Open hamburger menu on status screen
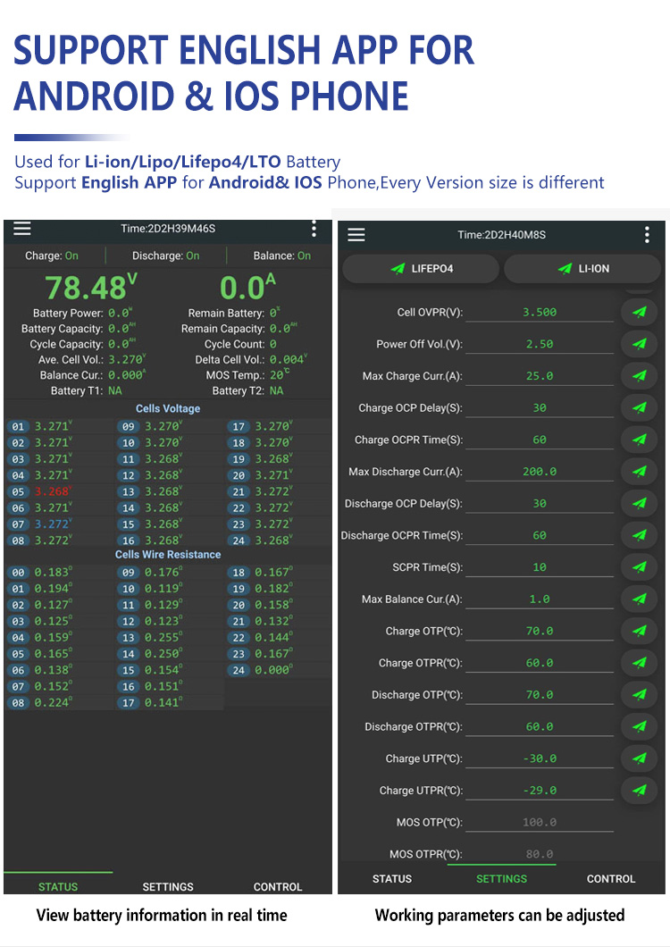The width and height of the screenshot is (670, 947). click(x=22, y=229)
